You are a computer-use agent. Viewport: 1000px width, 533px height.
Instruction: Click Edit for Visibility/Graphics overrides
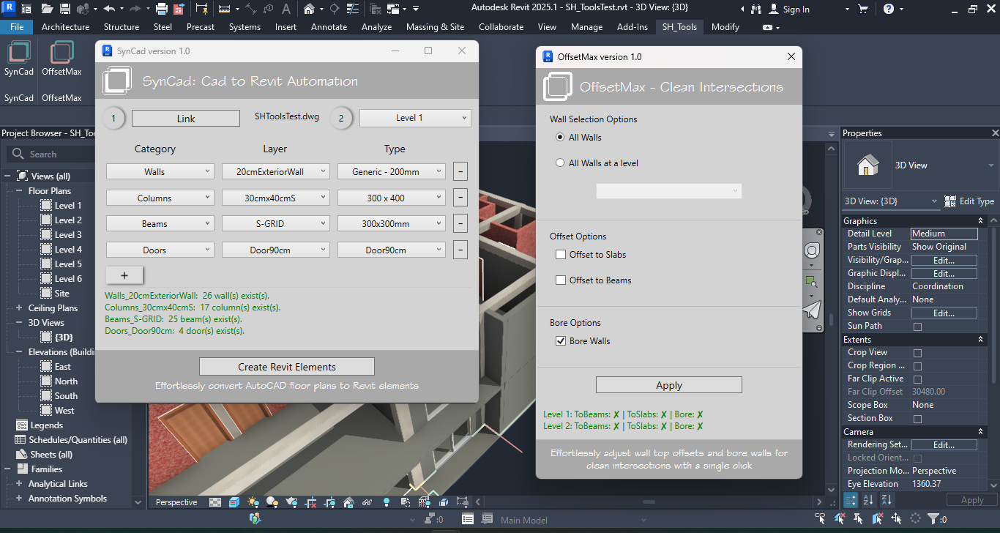pyautogui.click(x=944, y=260)
